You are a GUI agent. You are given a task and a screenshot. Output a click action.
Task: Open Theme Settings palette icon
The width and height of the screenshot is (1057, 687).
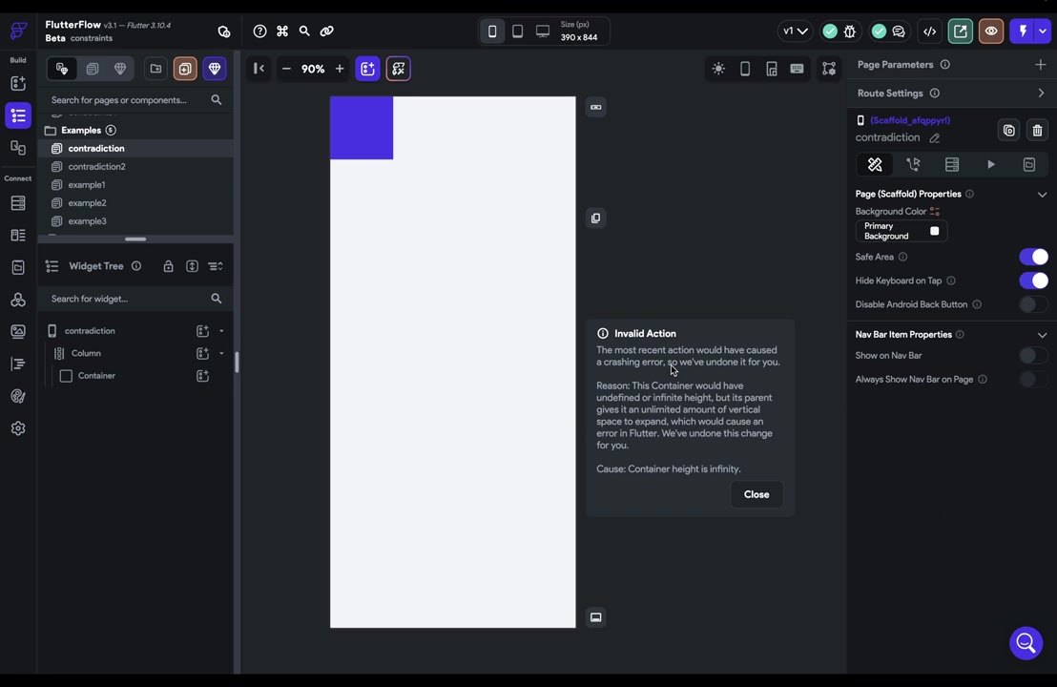tap(18, 396)
